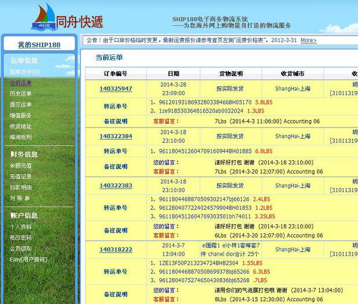Open order 140322384
This screenshot has width=358, height=304.
click(x=116, y=136)
